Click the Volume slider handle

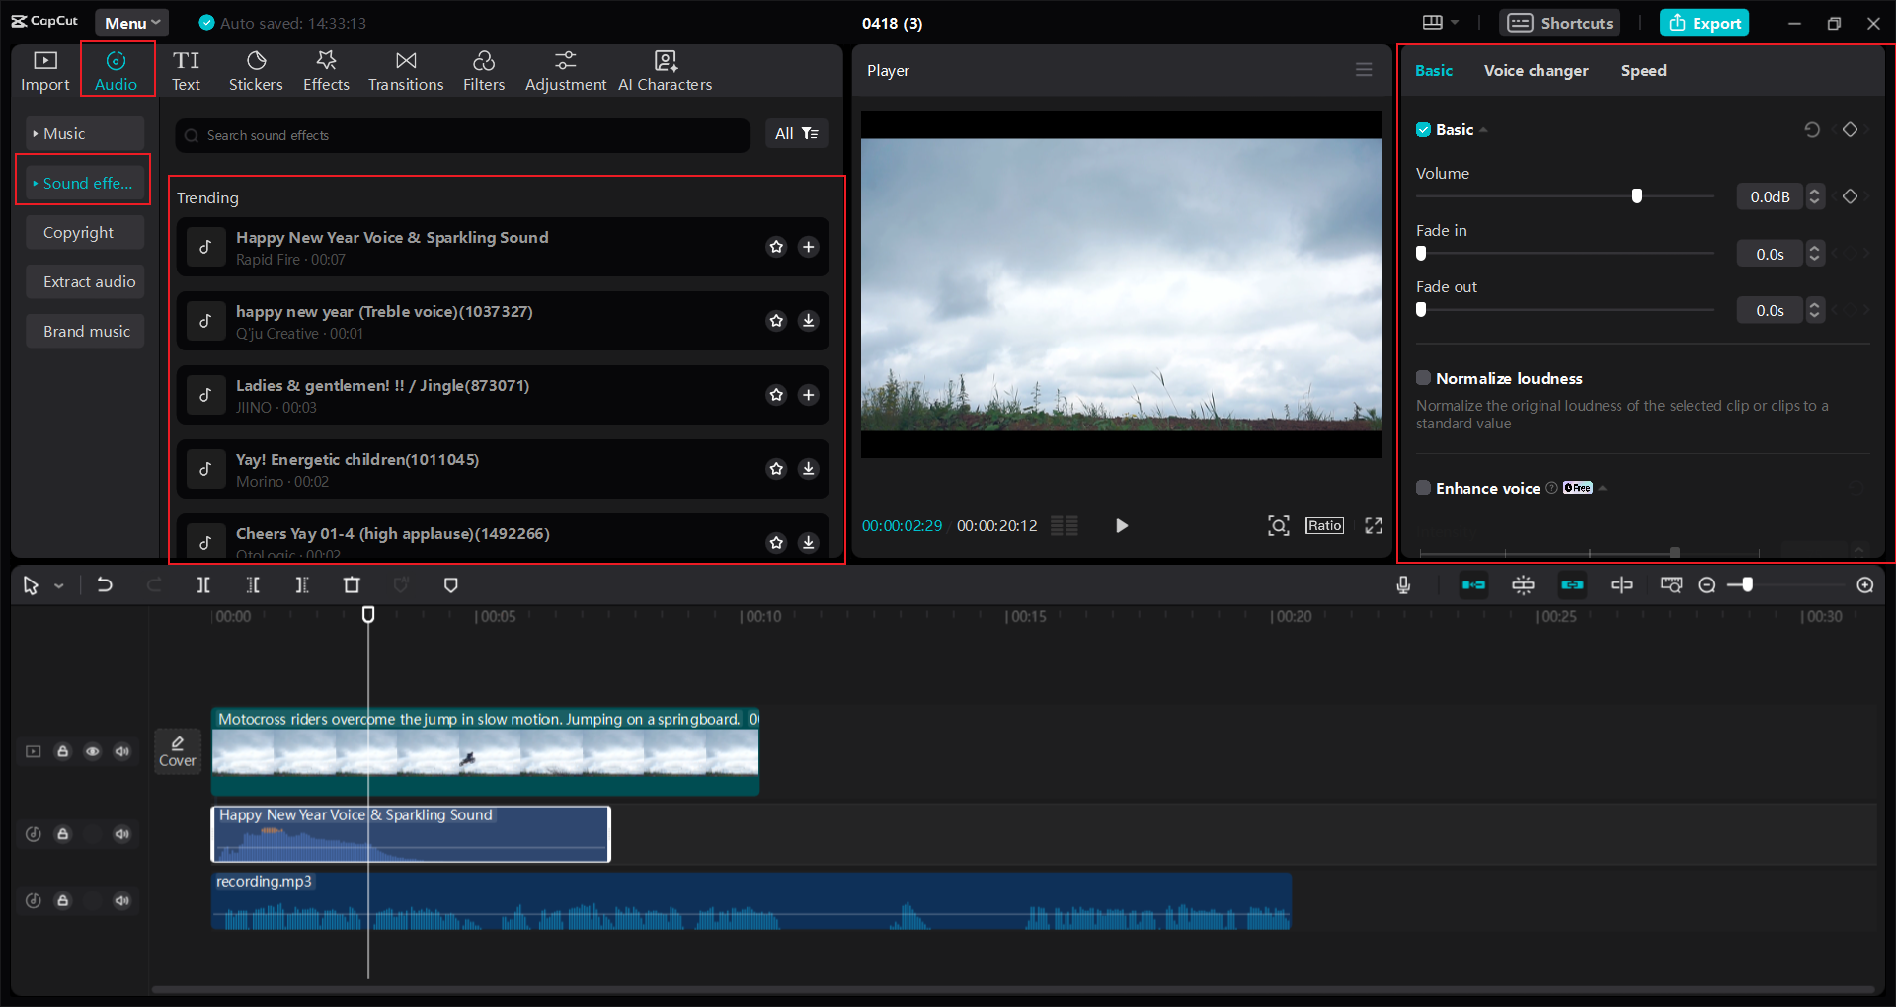coord(1636,195)
